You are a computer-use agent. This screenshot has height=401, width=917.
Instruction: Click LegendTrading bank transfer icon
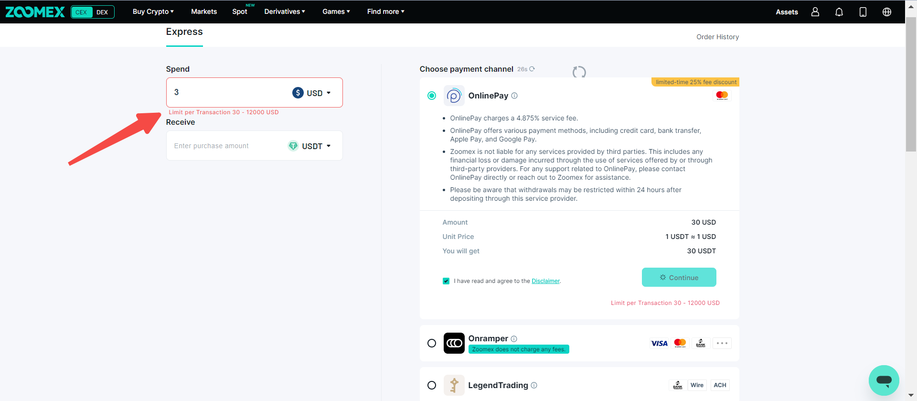[x=678, y=385]
